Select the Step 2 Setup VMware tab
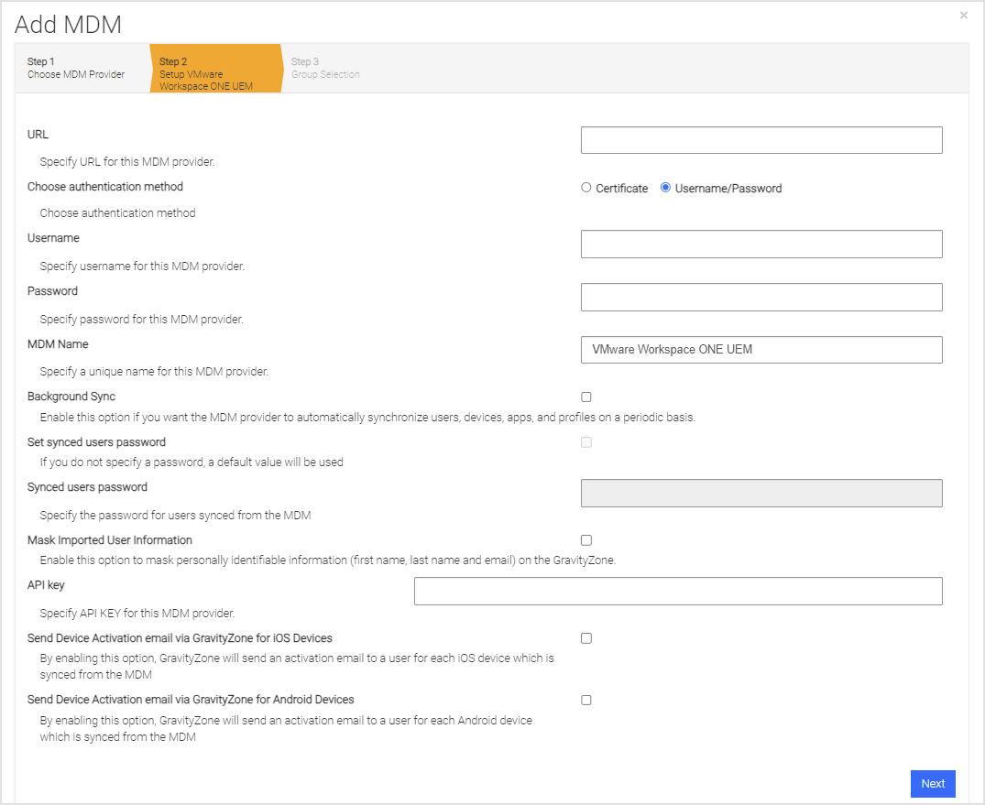The width and height of the screenshot is (985, 805). pos(206,68)
